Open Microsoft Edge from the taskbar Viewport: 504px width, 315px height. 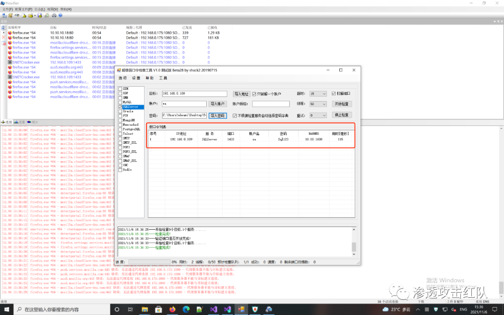(186, 309)
